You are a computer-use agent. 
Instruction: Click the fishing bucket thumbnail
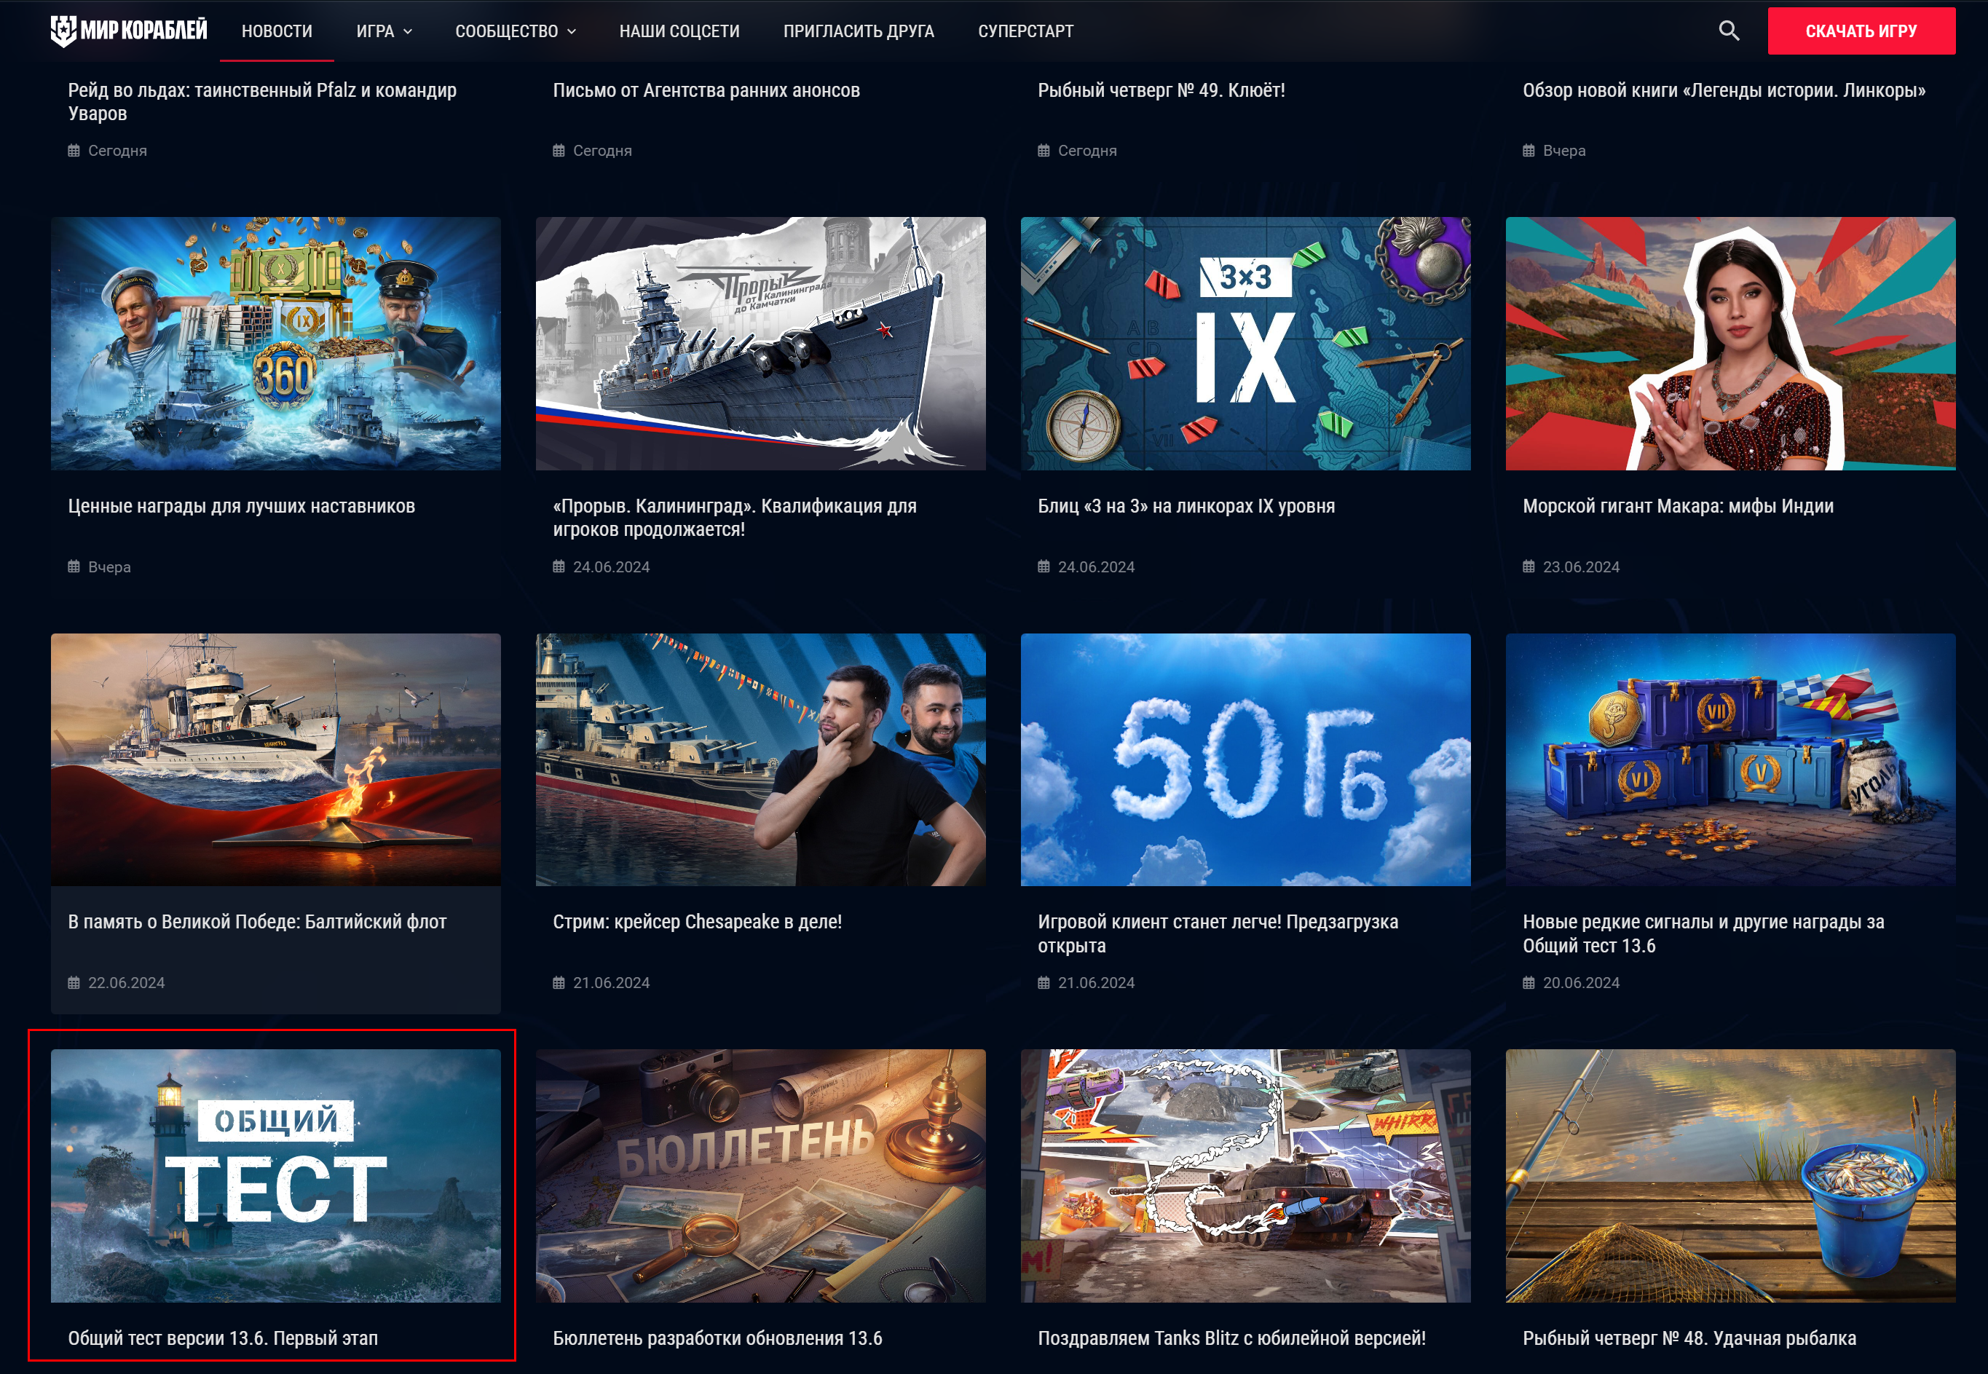point(1730,1175)
